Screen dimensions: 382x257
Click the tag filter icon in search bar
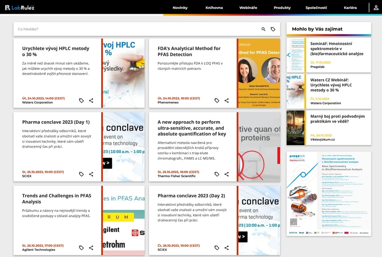pos(273,29)
